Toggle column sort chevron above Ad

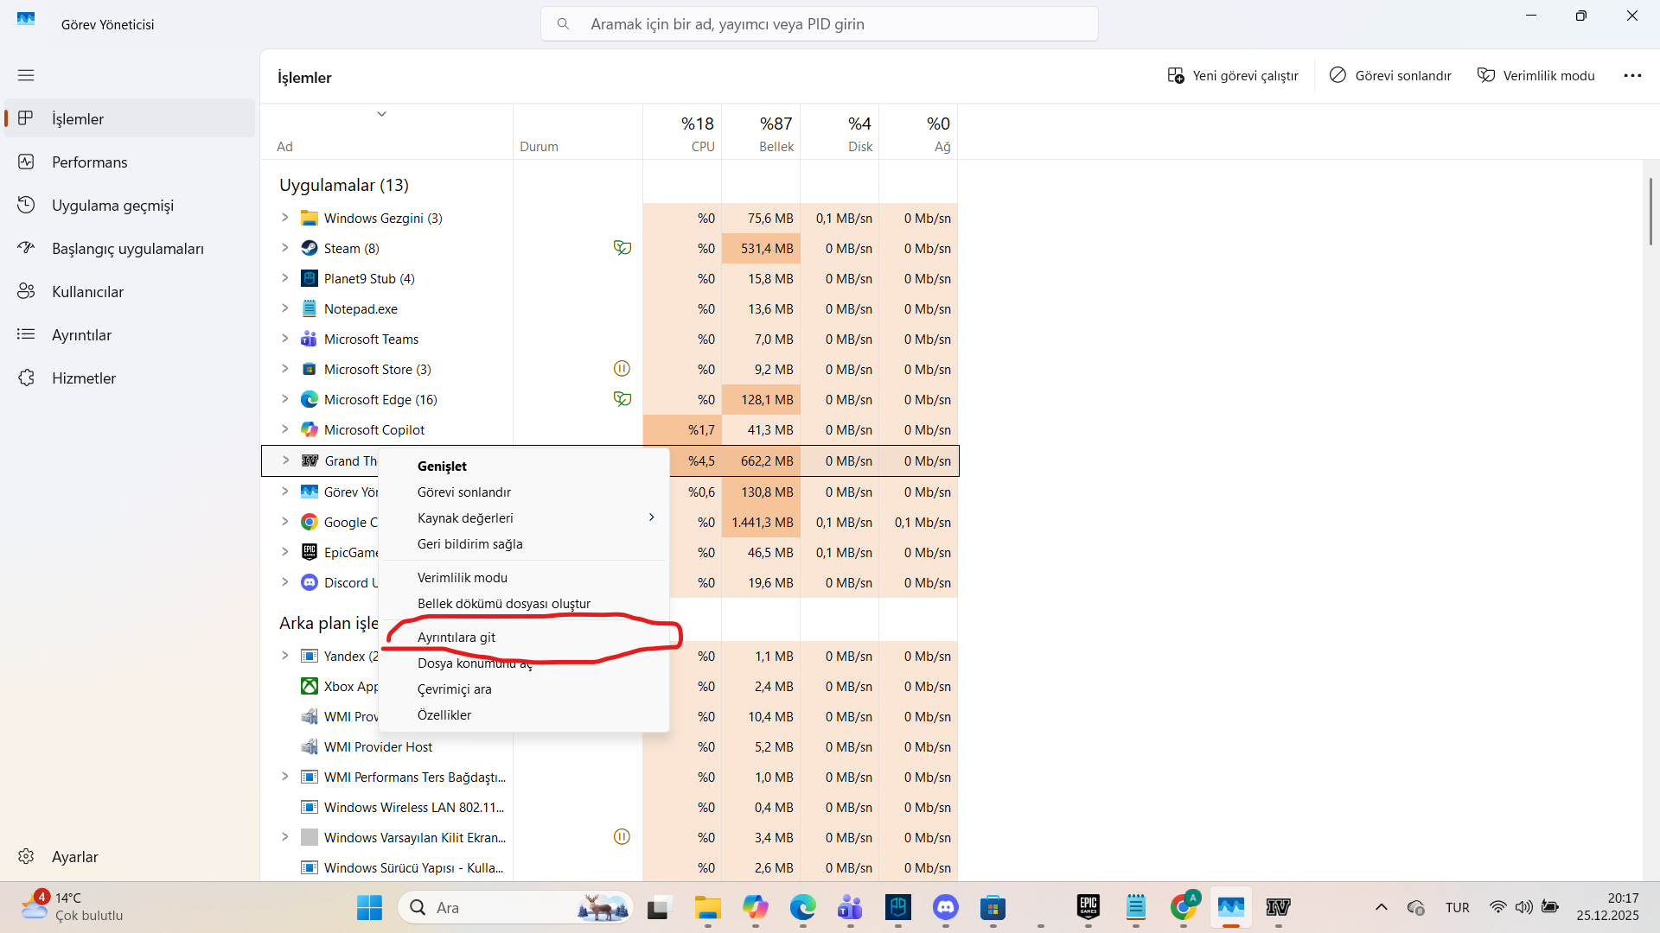point(381,114)
